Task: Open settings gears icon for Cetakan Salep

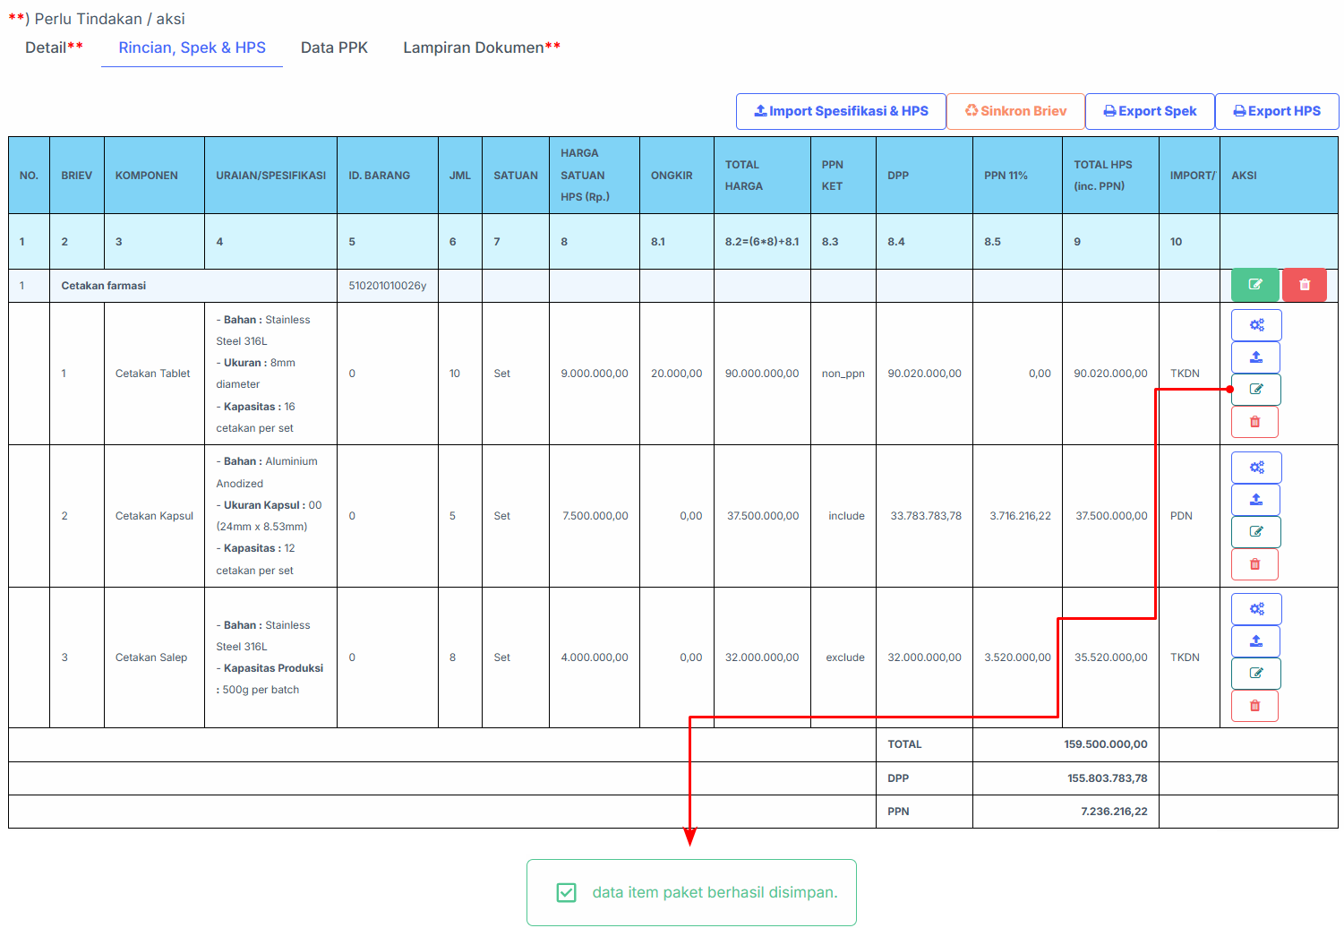Action: pos(1256,609)
